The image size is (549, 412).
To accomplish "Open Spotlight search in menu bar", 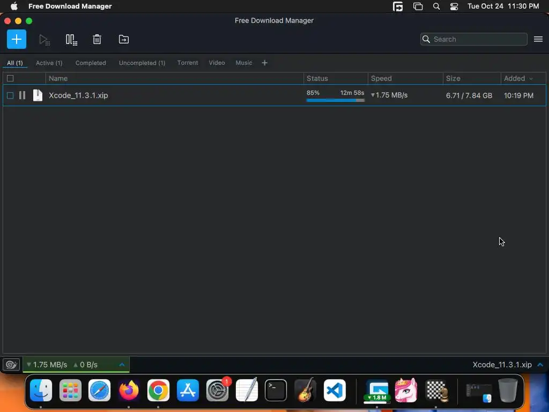I will pos(436,6).
